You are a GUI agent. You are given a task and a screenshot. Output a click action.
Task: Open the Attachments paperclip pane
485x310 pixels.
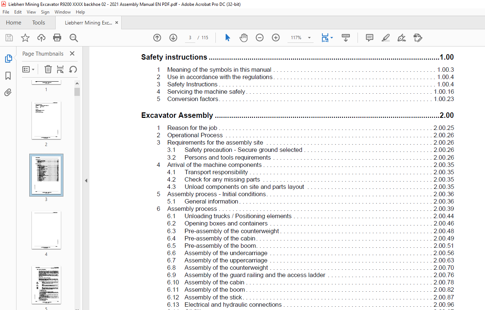(x=8, y=93)
